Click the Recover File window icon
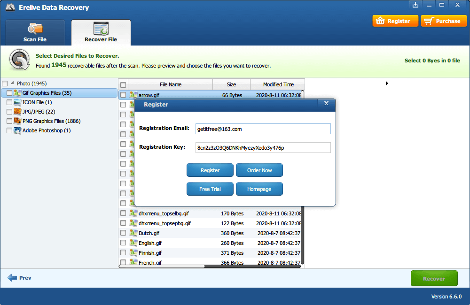This screenshot has width=470, height=305. (101, 29)
